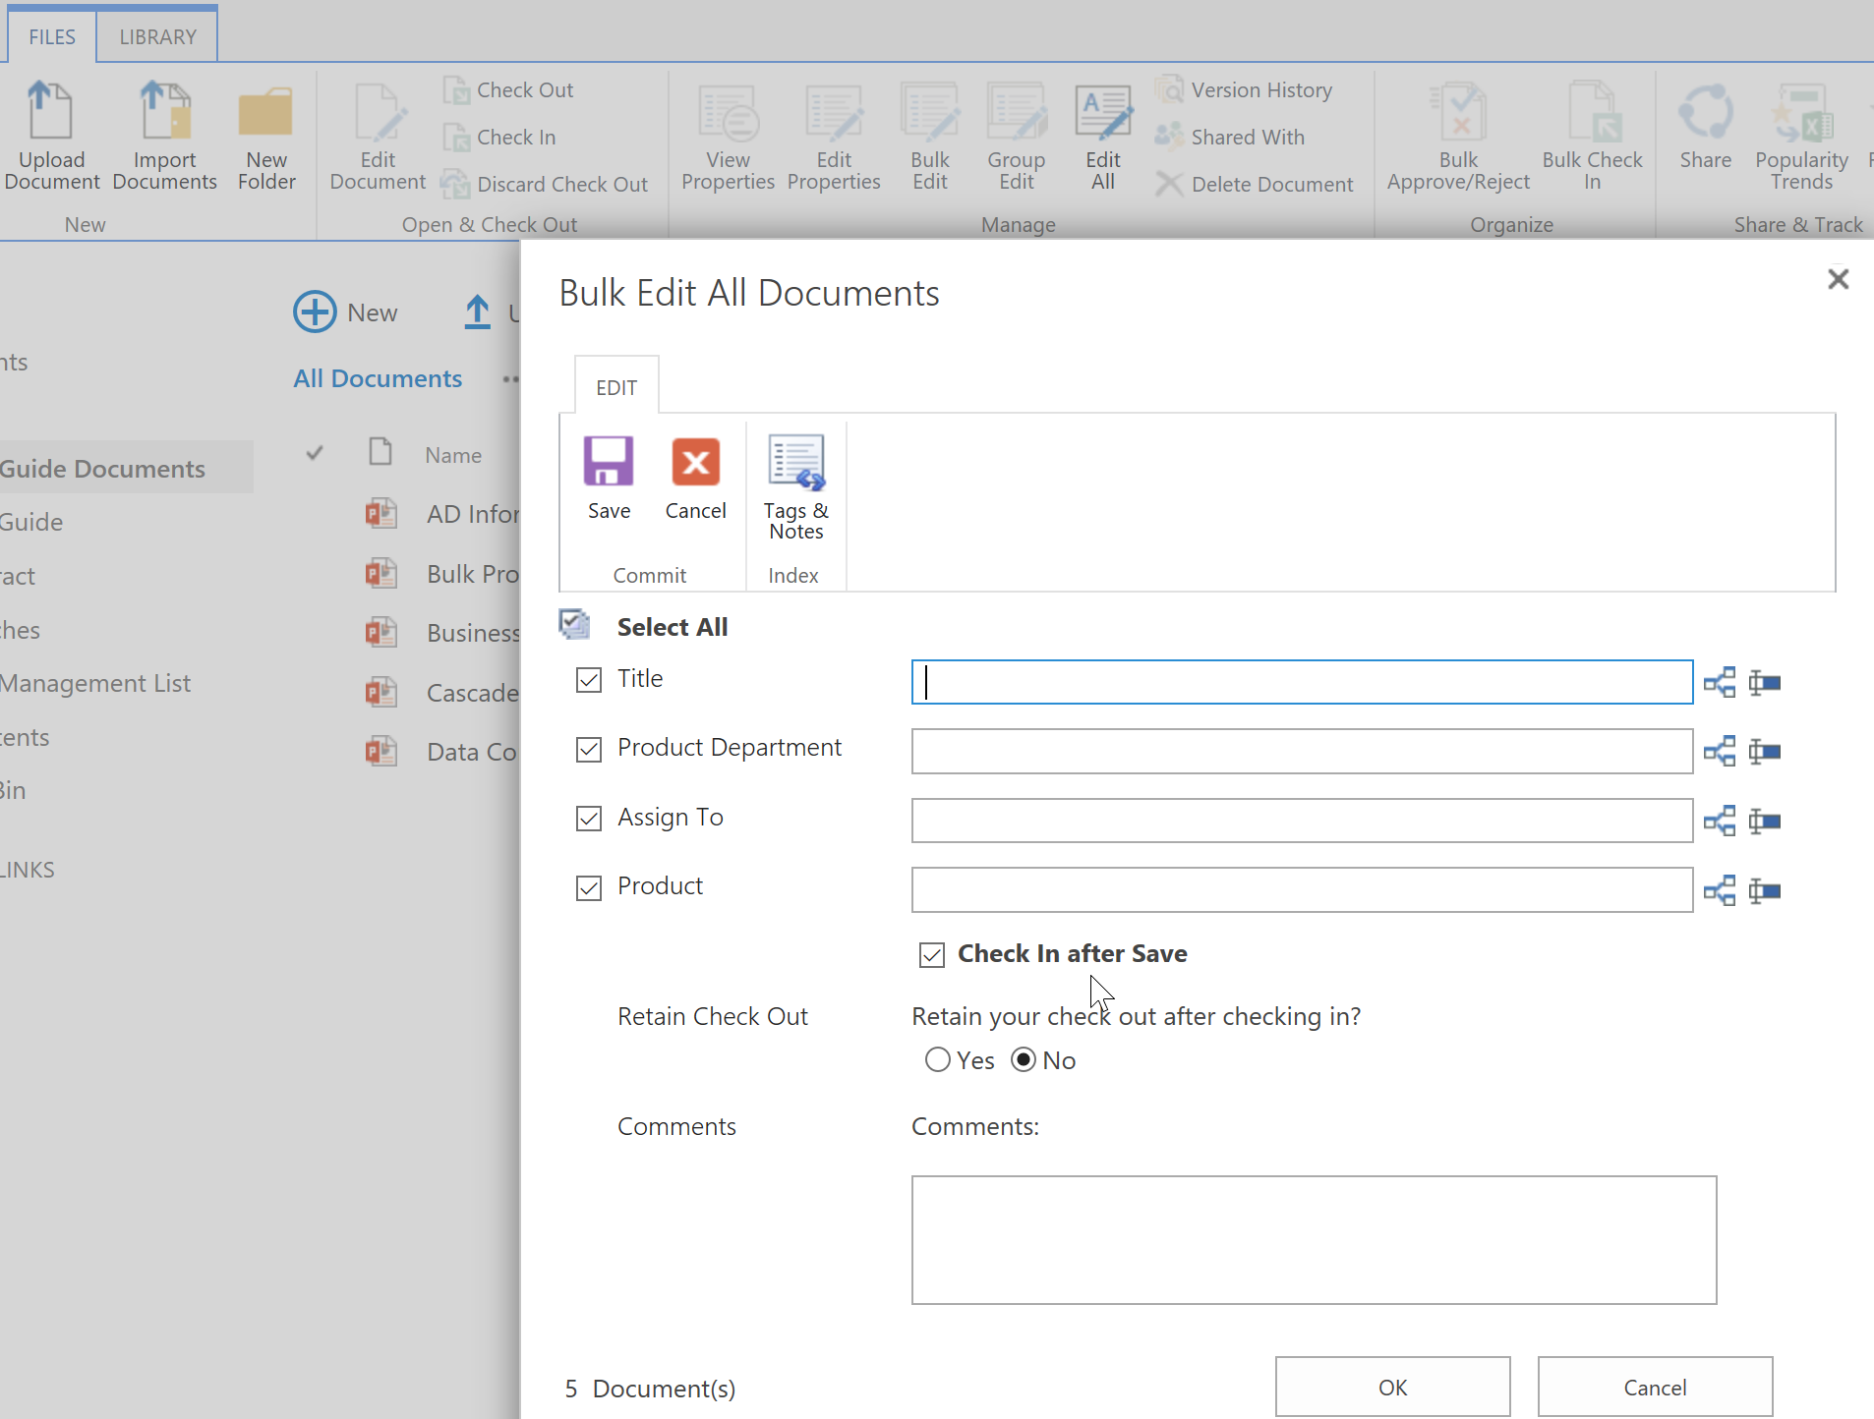Viewport: 1874px width, 1419px height.
Task: Uncheck the Title checkbox
Action: point(589,680)
